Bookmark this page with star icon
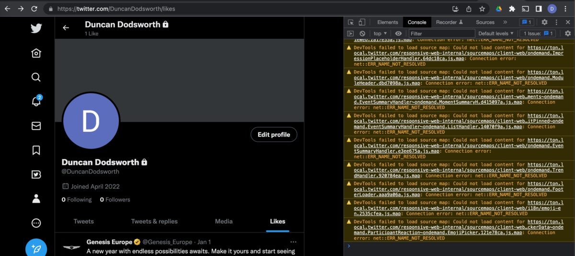This screenshot has width=575, height=256. tap(482, 9)
